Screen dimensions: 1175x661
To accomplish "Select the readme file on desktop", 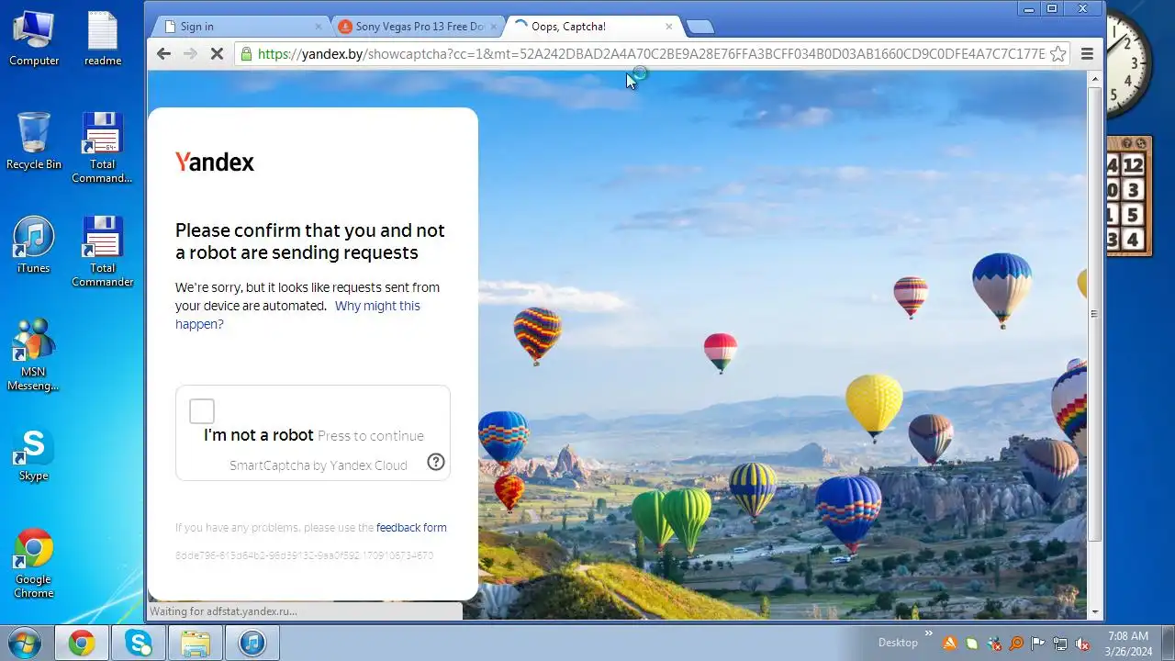I will (103, 39).
